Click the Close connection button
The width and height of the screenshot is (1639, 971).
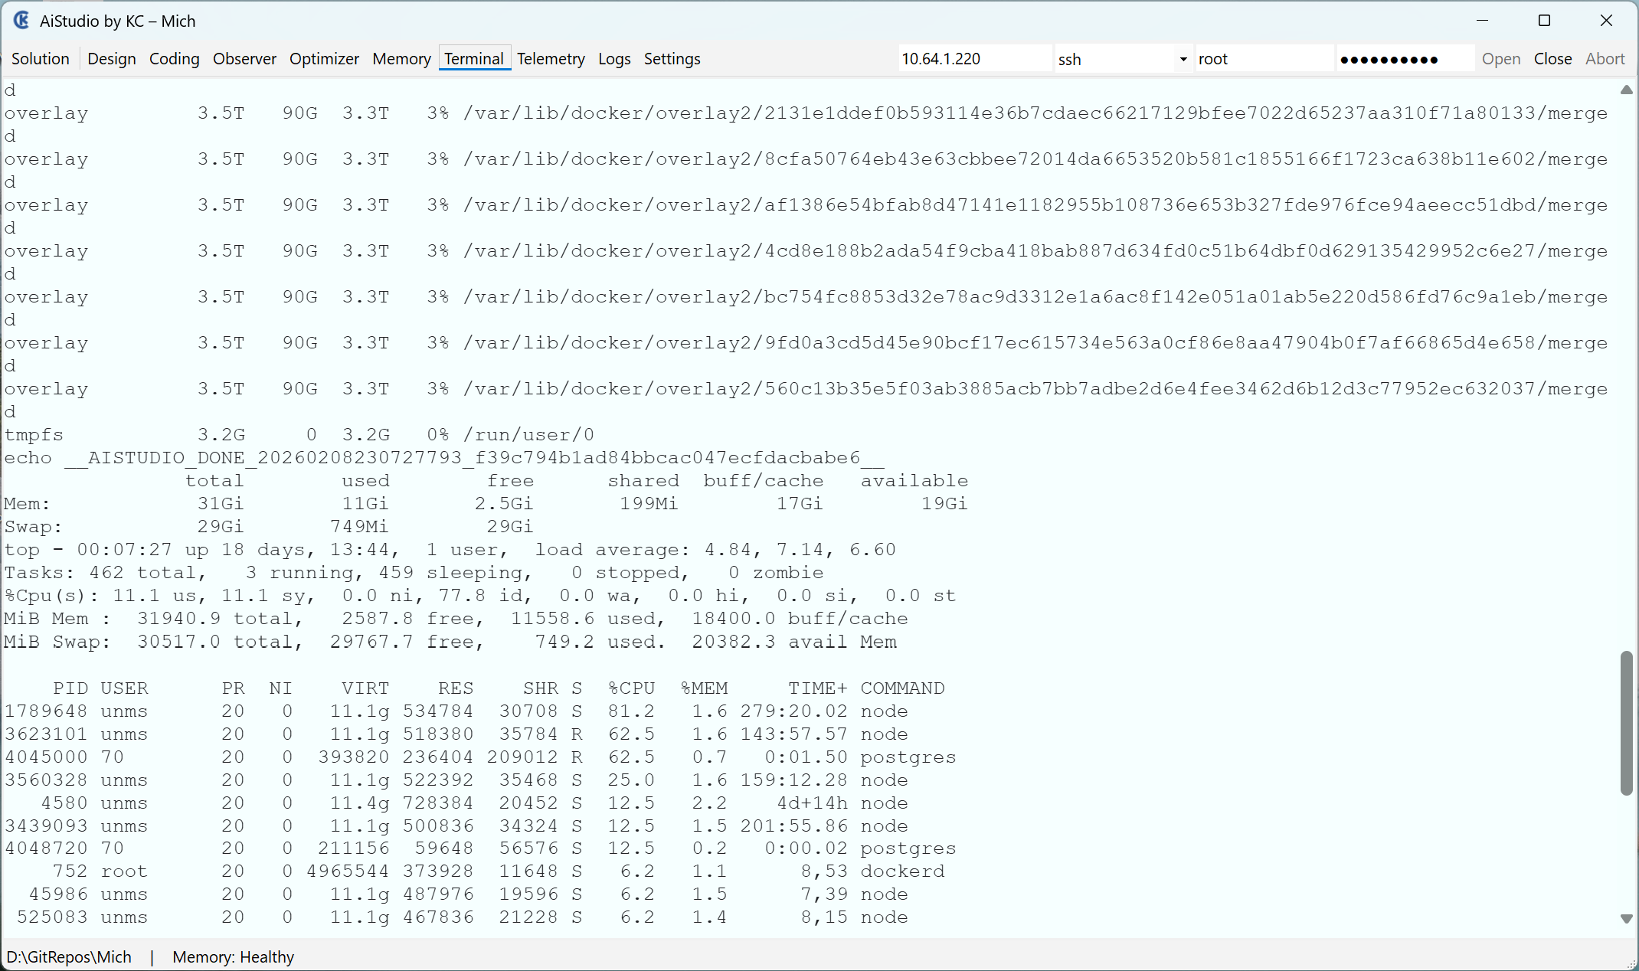[x=1552, y=58]
